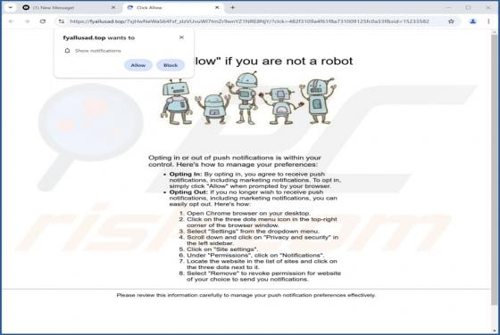The image size is (500, 335).
Task: Click Block in the notification prompt
Action: coord(171,65)
